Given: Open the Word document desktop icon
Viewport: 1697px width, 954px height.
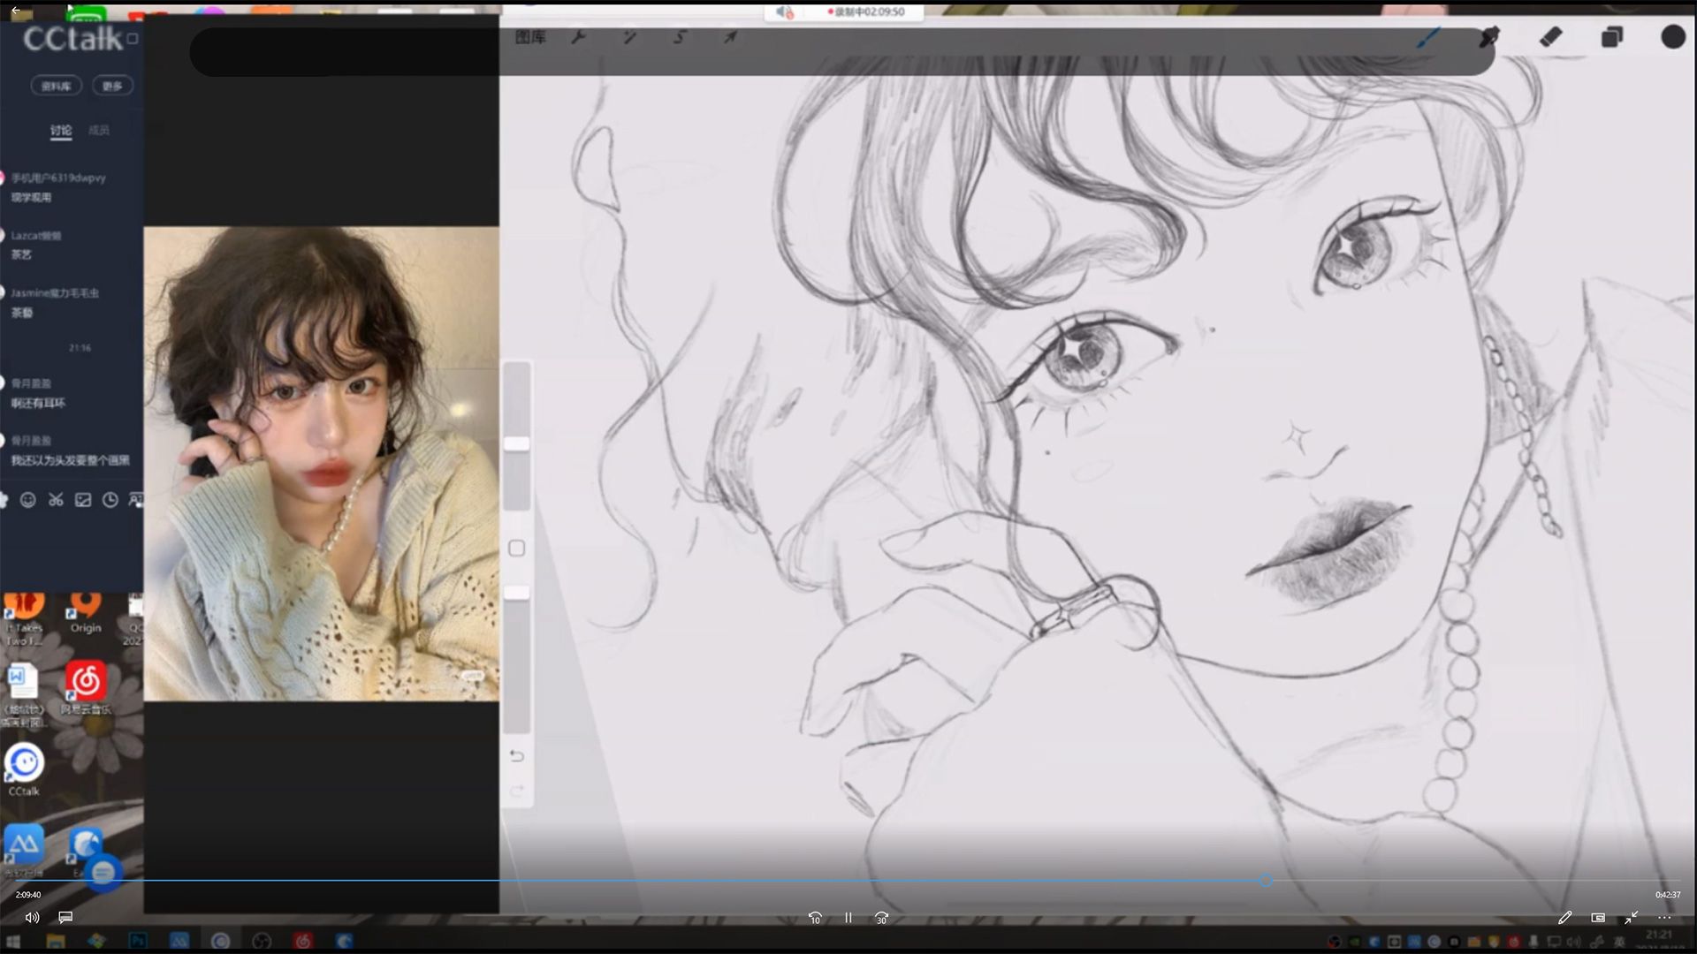Looking at the screenshot, I should [x=23, y=693].
